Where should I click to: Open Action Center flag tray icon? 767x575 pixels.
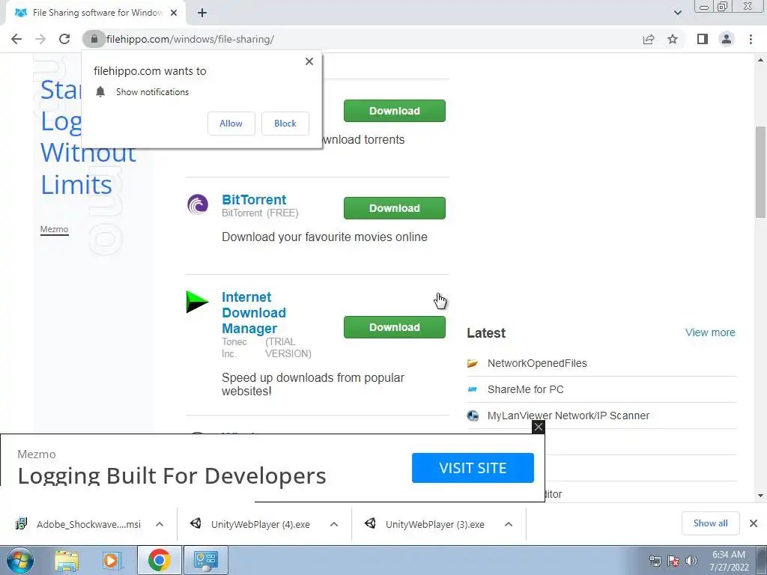(x=673, y=561)
